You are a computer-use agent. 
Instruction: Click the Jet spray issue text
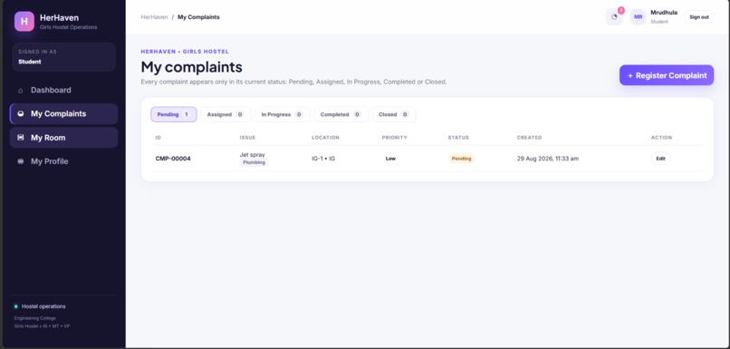pyautogui.click(x=253, y=155)
